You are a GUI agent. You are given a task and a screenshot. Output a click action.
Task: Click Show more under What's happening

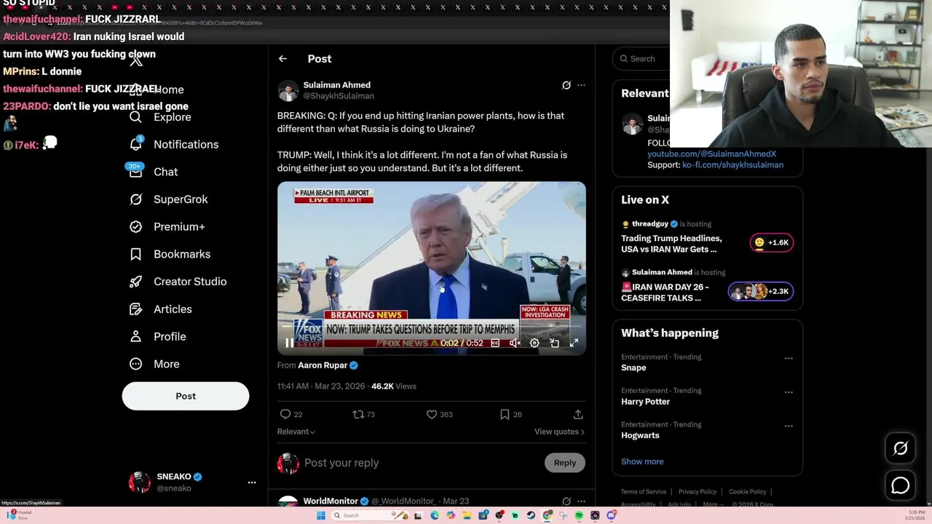642,461
